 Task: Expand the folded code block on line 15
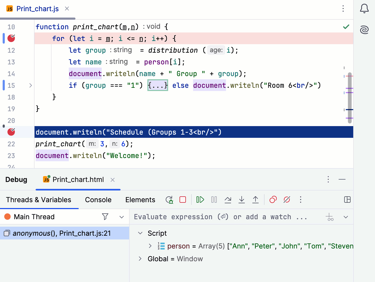[157, 85]
